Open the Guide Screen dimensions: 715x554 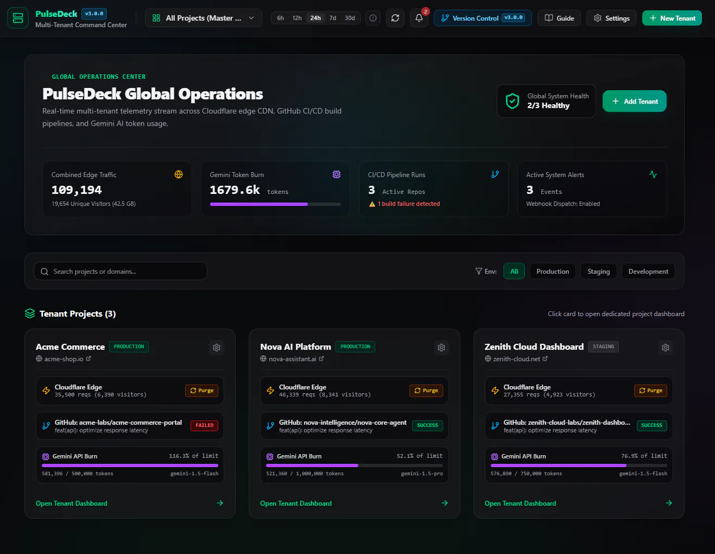tap(559, 18)
